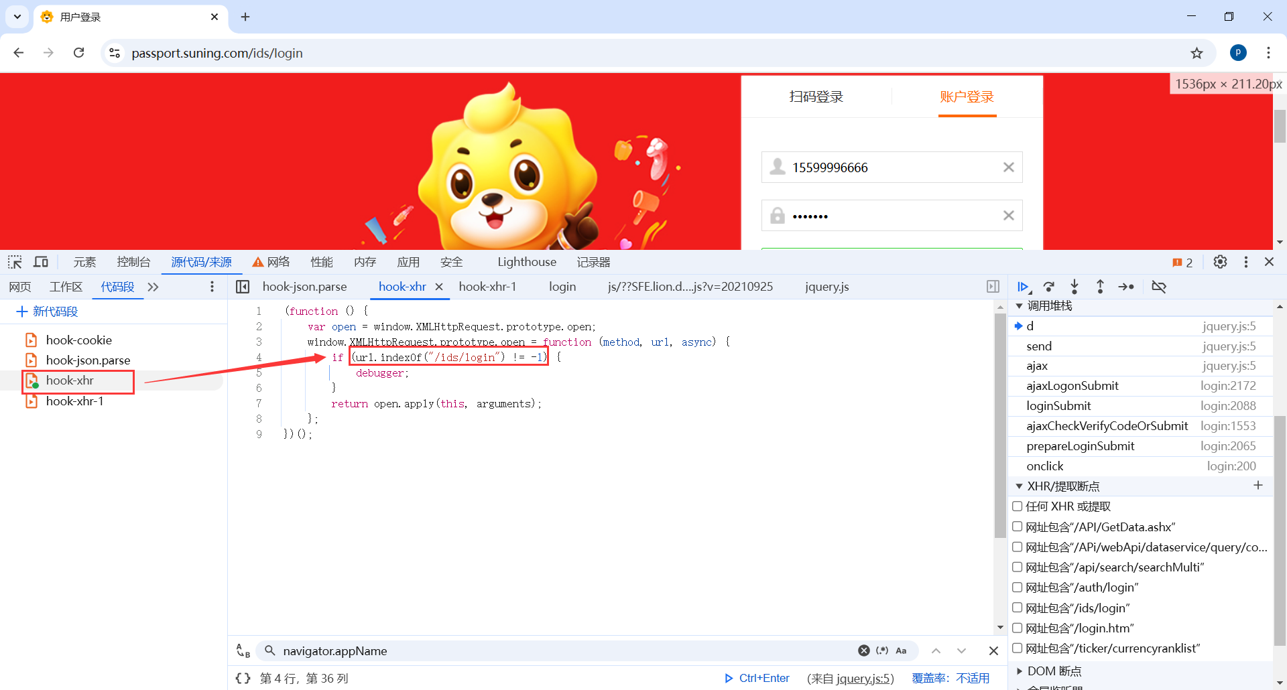The image size is (1287, 690).
Task: Enable the 任何 XHR 或提取 breakpoint
Action: point(1017,506)
